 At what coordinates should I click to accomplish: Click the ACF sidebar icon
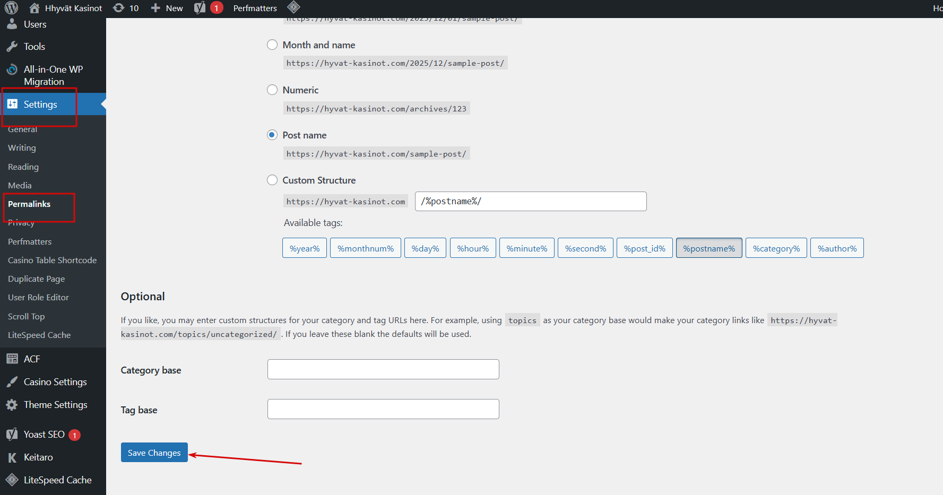[12, 359]
